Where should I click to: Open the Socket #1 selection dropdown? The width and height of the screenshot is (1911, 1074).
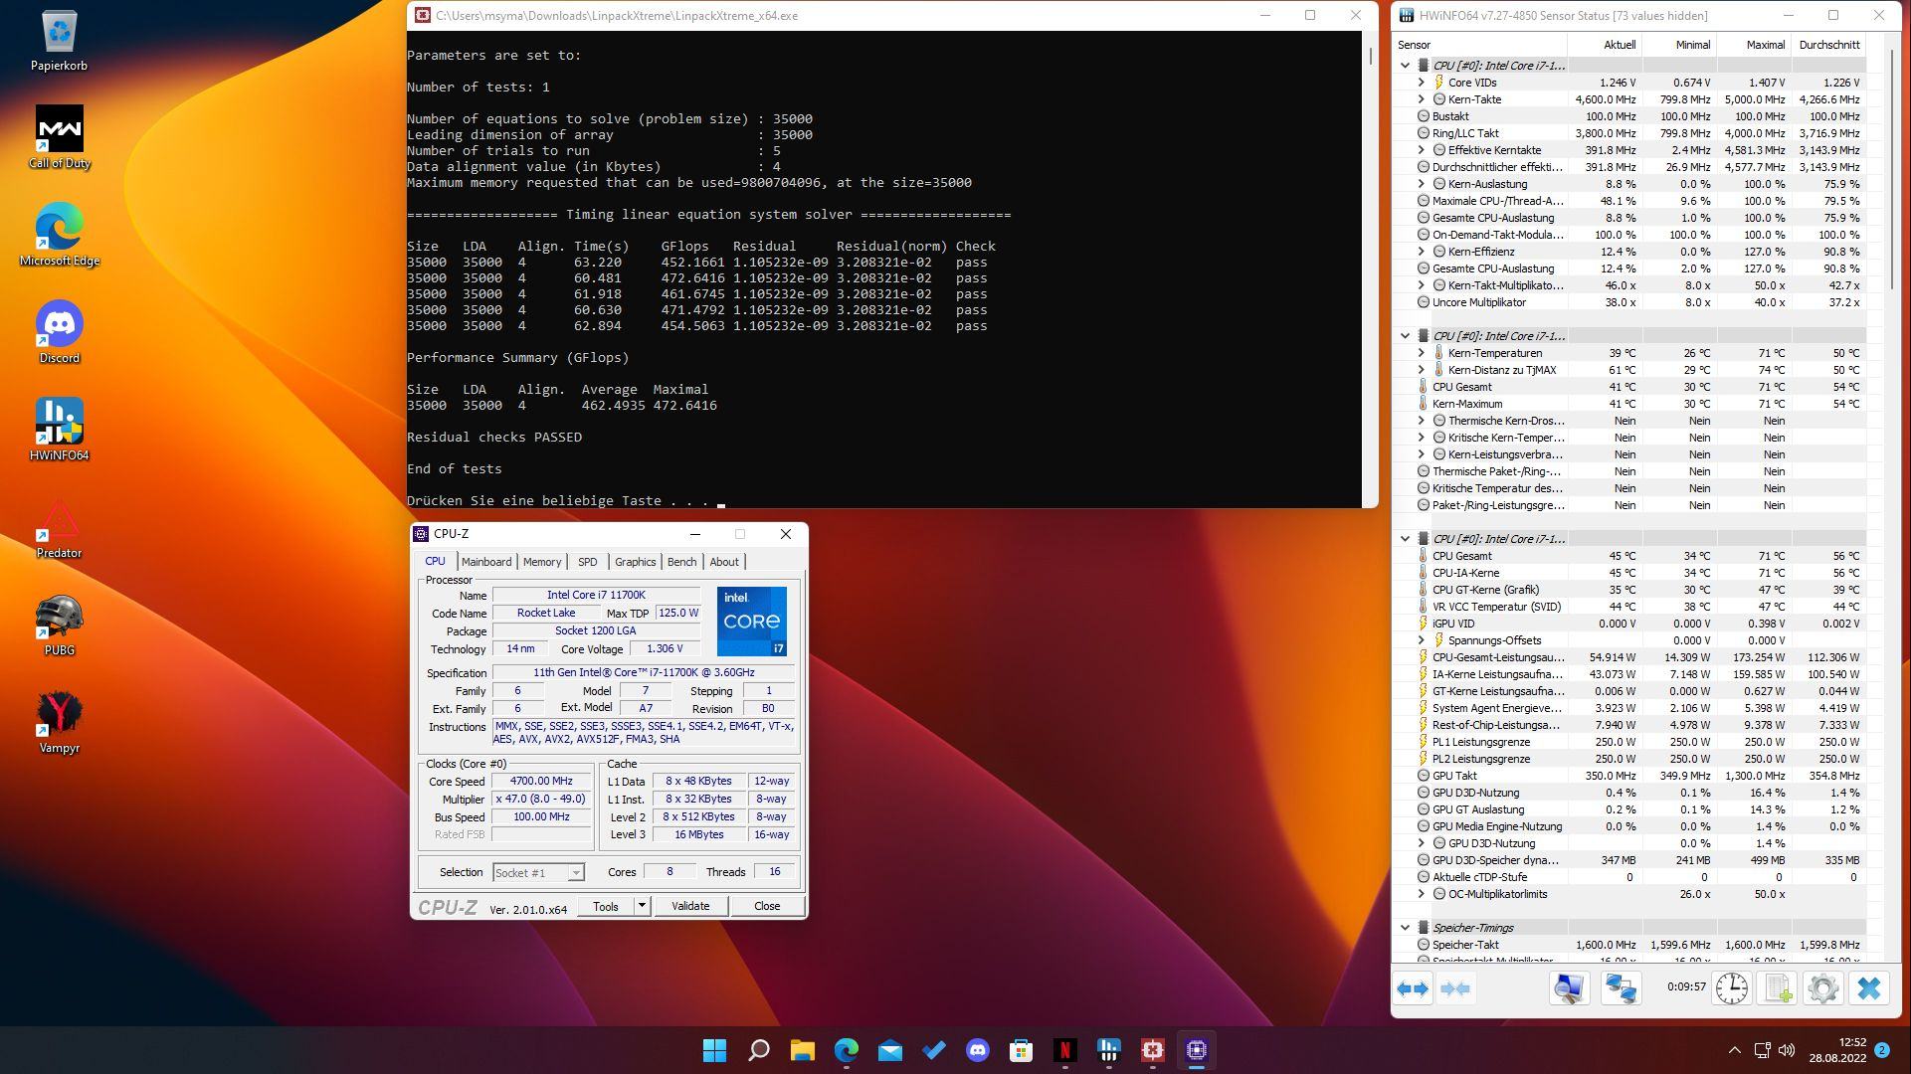(x=575, y=873)
